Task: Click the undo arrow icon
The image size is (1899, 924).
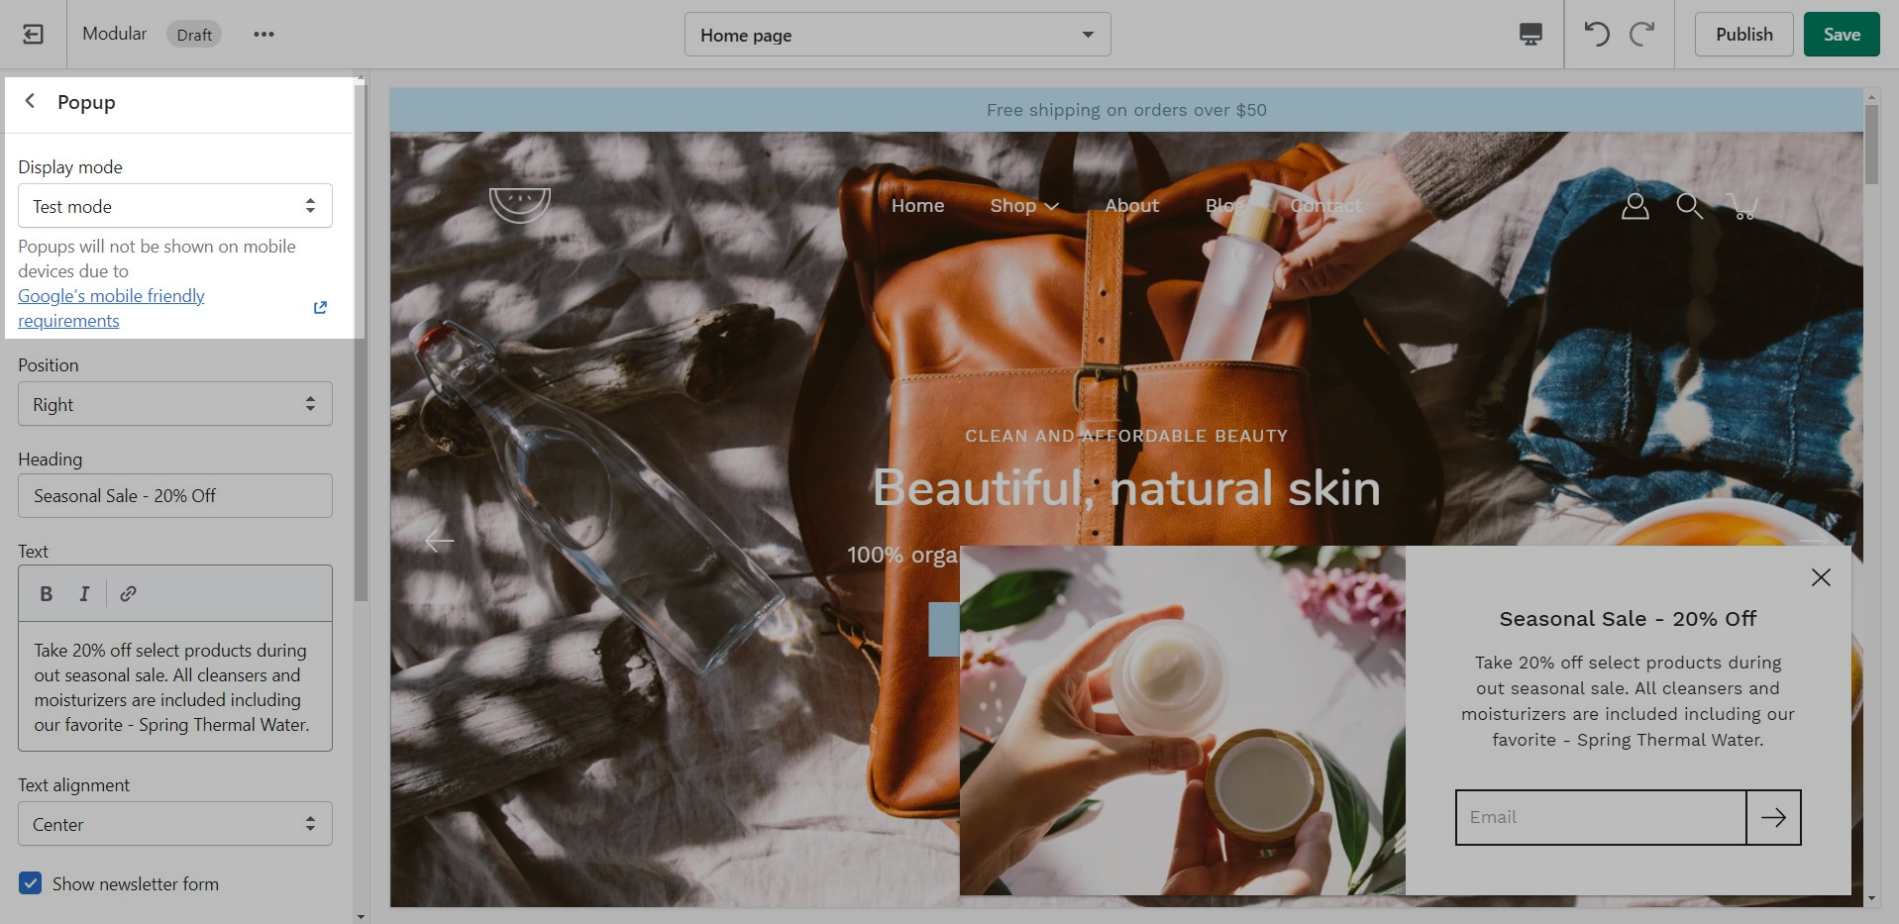Action: [1596, 35]
